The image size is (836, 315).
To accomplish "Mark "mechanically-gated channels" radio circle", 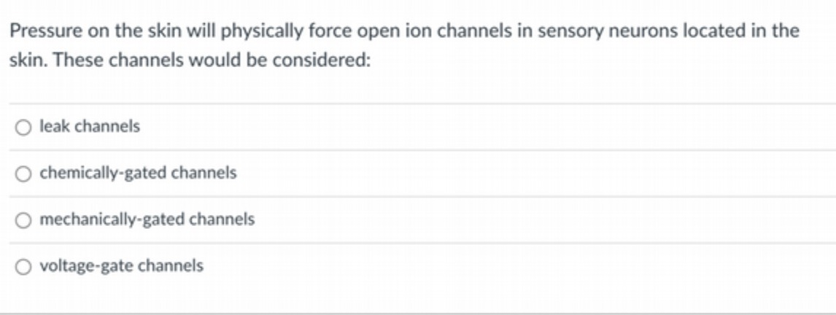I will (23, 220).
